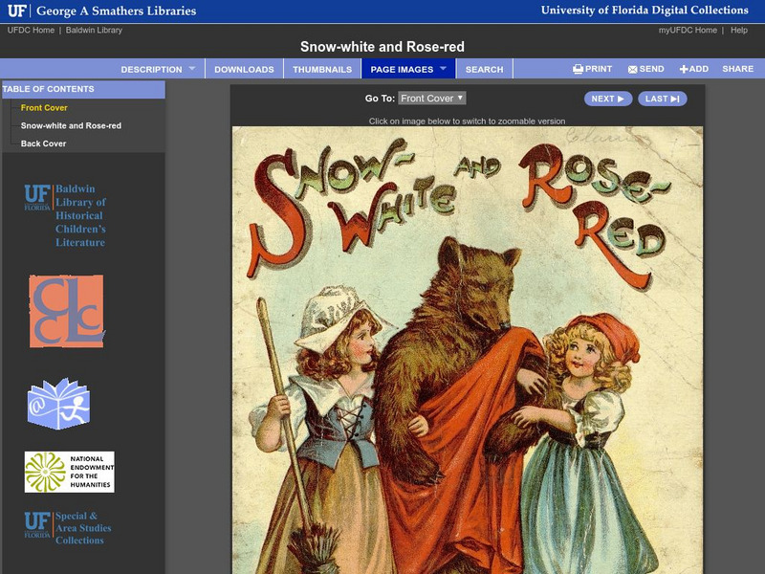Open the Back Cover entry in table of contents
This screenshot has height=574, width=765.
[44, 143]
